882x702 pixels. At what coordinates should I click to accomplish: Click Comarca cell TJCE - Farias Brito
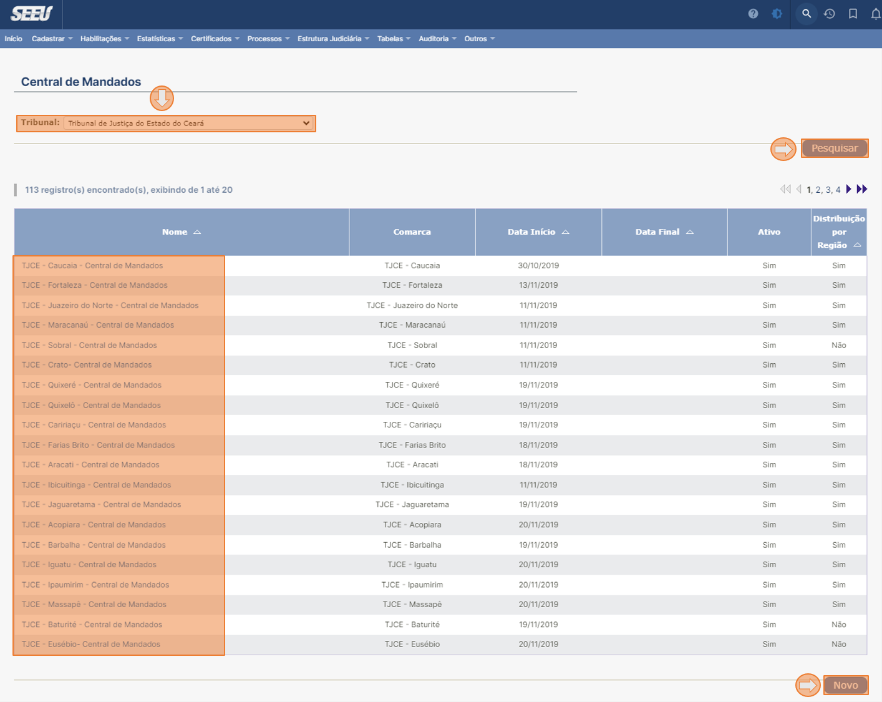[412, 445]
